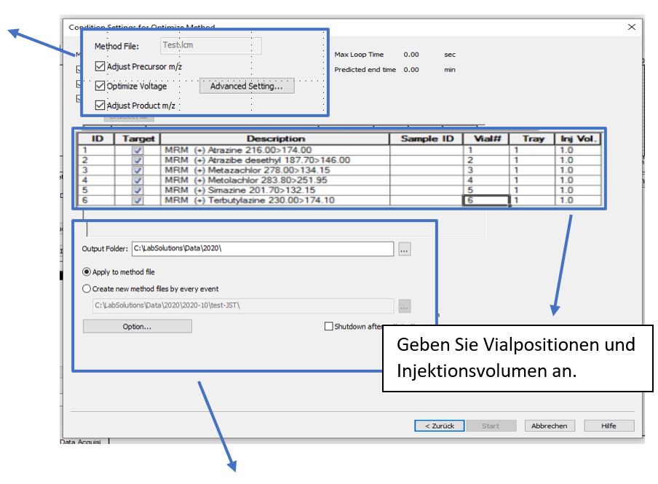Open Advanced Setting dialog
658x484 pixels.
pos(247,86)
